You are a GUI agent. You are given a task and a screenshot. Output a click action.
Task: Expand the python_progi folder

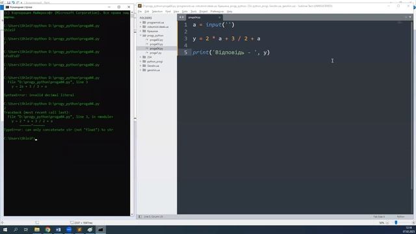[140, 61]
